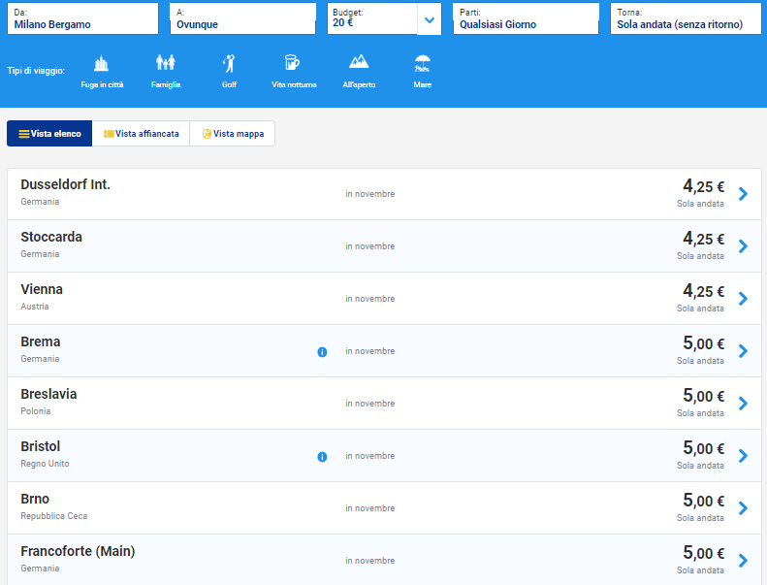Pick the Vita notturna beer mug icon

pos(292,64)
